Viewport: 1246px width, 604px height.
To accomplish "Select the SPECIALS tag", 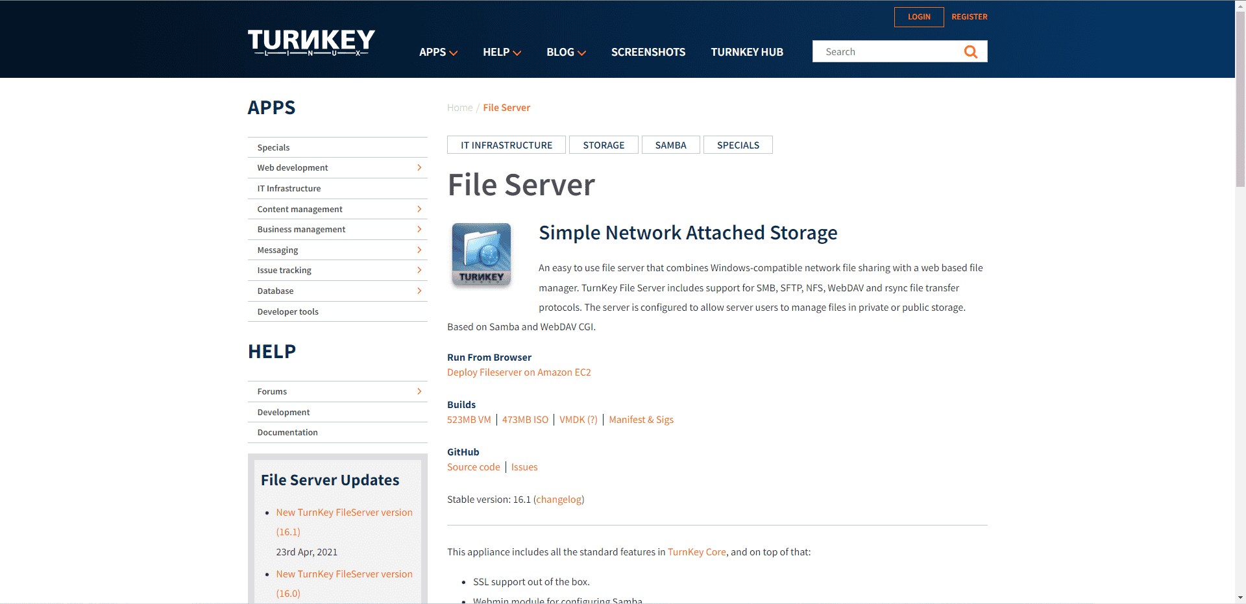I will (x=738, y=145).
